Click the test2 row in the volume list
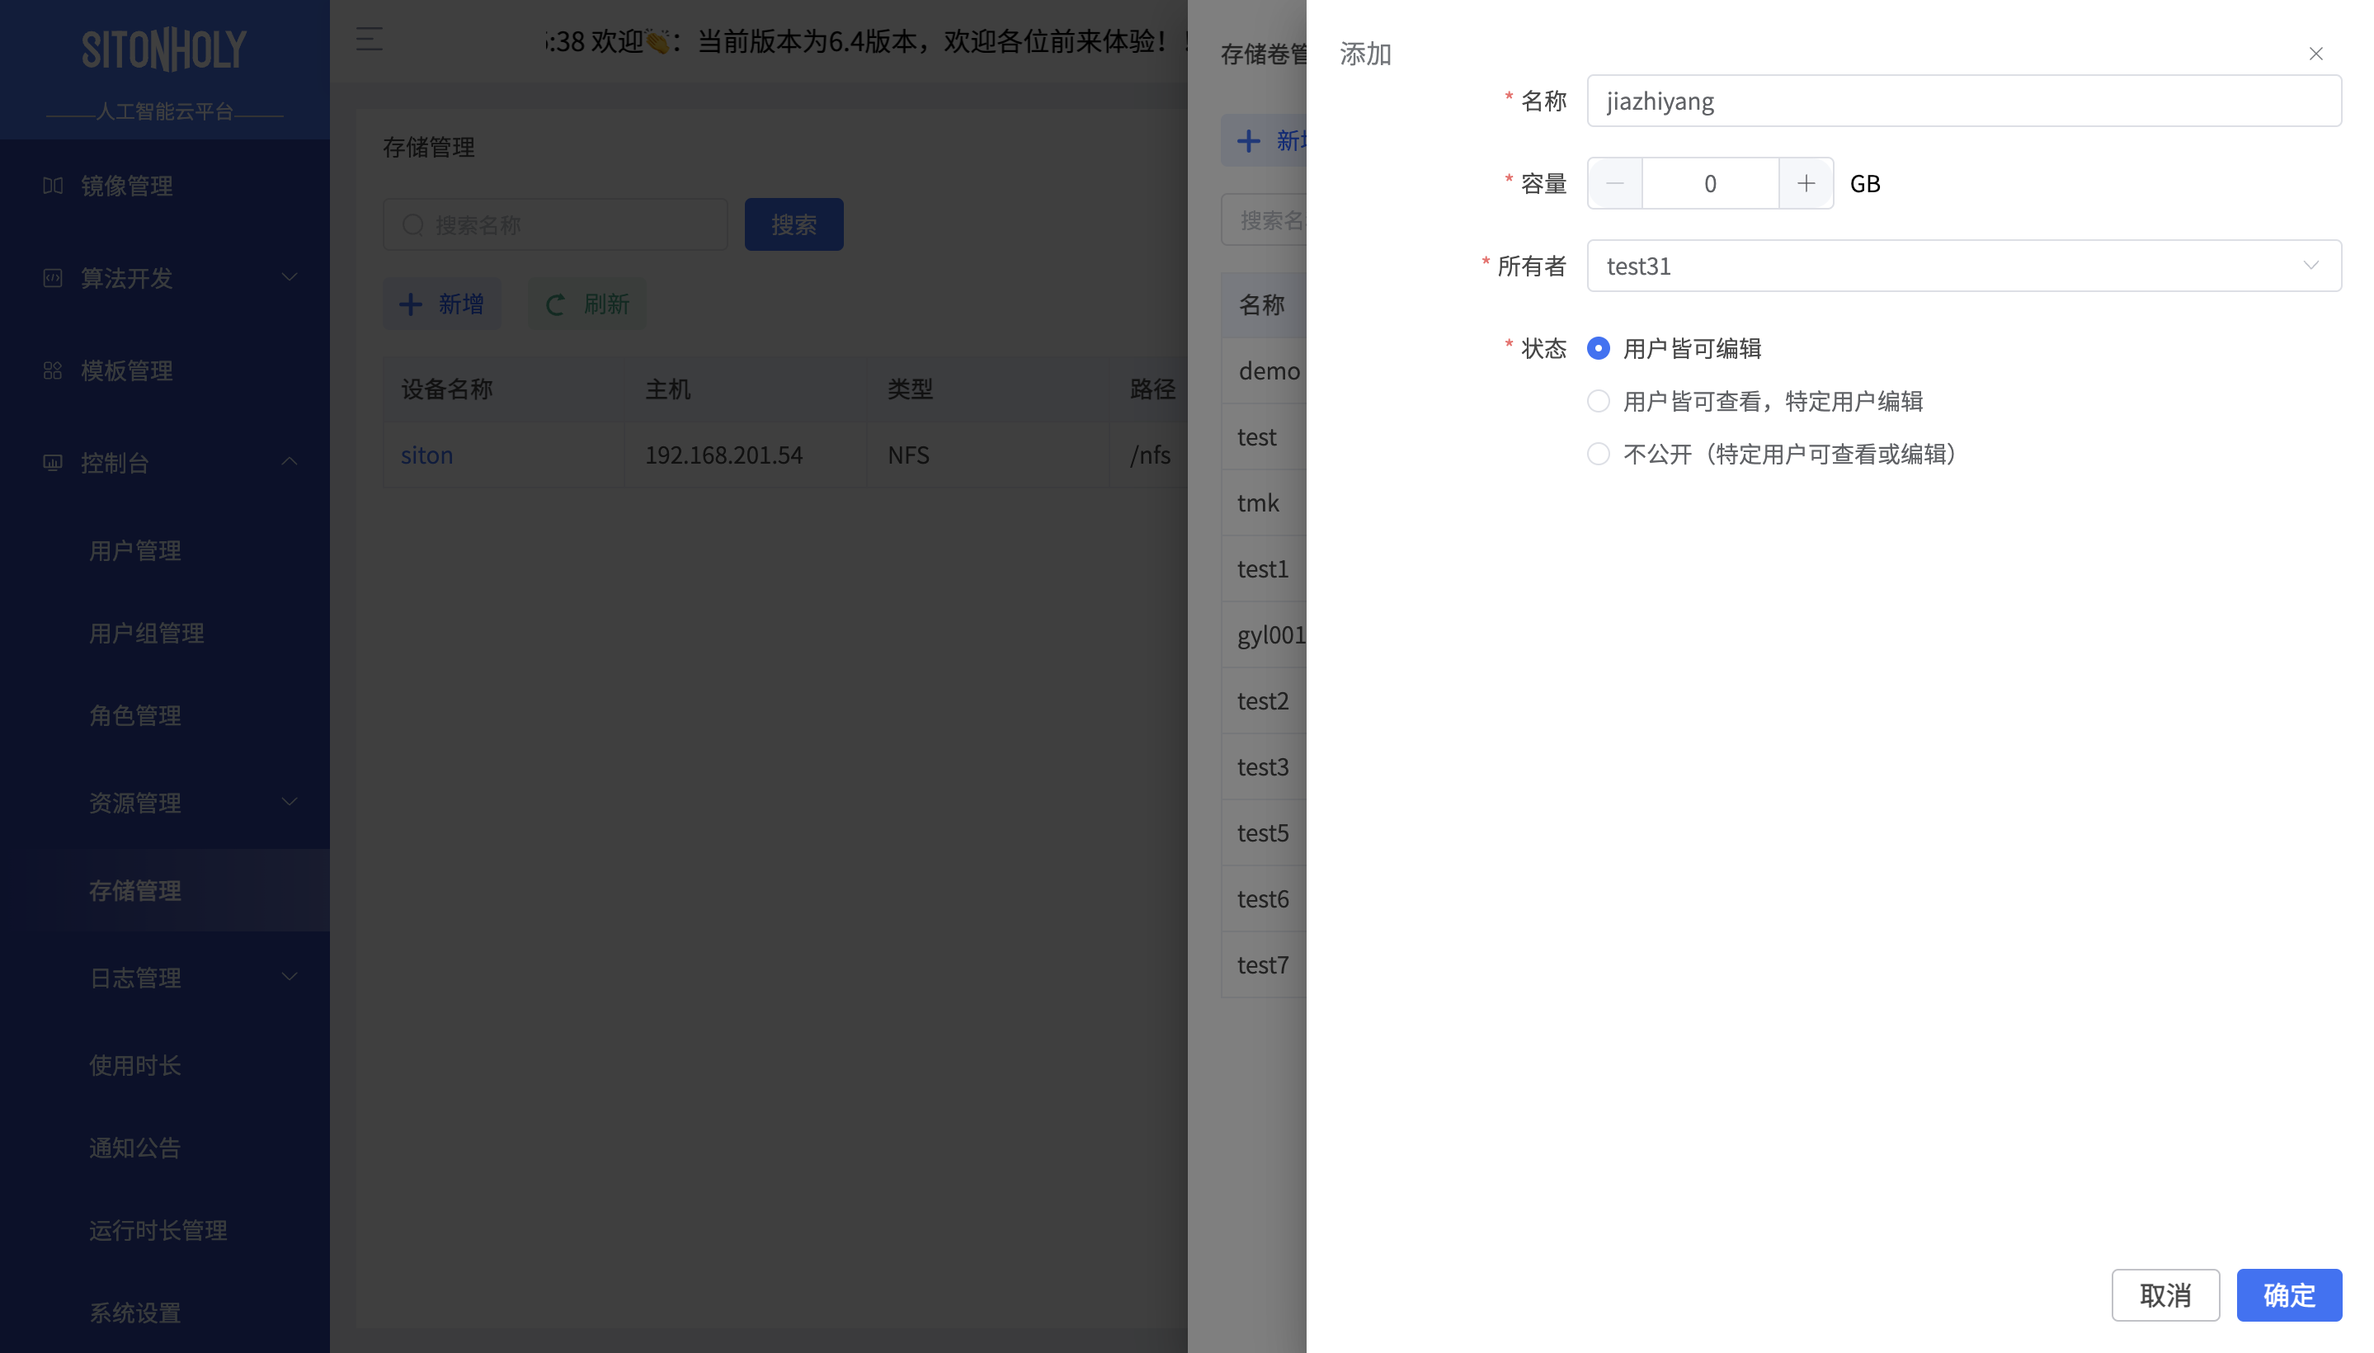 tap(1263, 700)
